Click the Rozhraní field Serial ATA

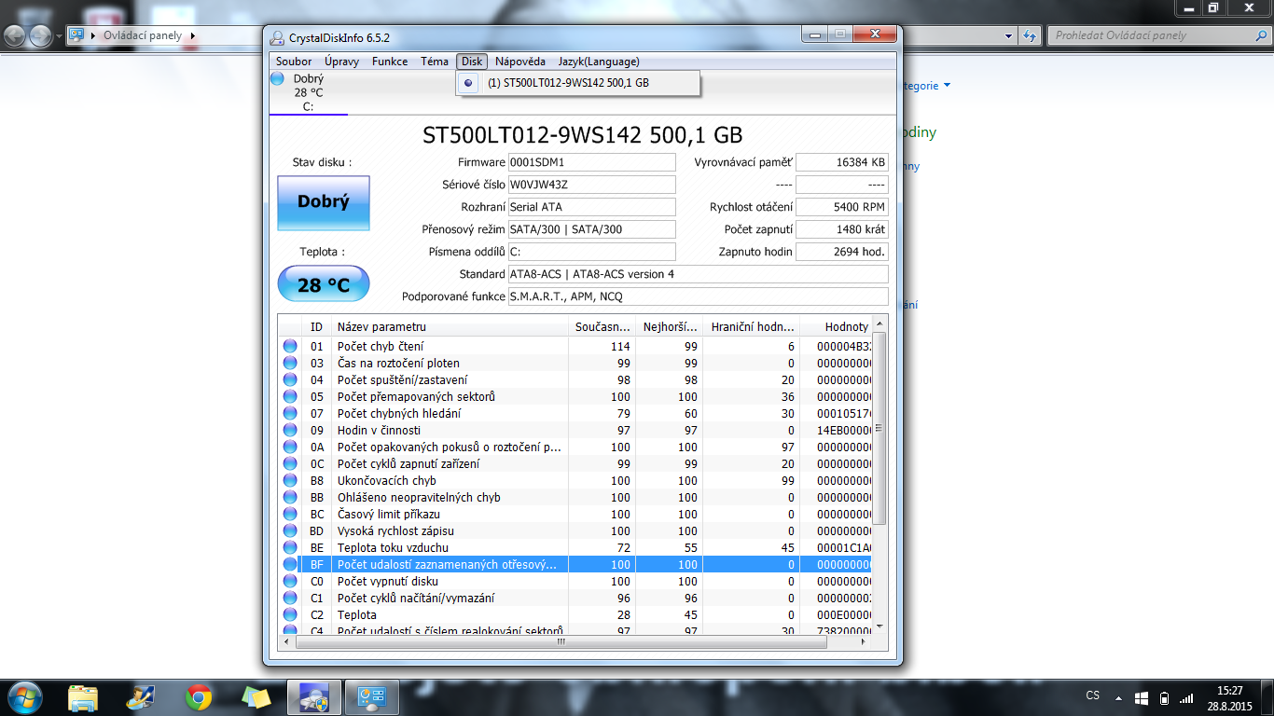coord(591,207)
